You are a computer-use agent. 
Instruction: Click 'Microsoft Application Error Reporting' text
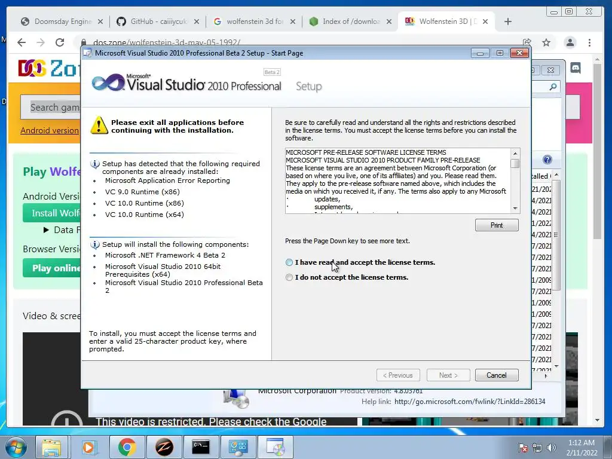tap(167, 180)
